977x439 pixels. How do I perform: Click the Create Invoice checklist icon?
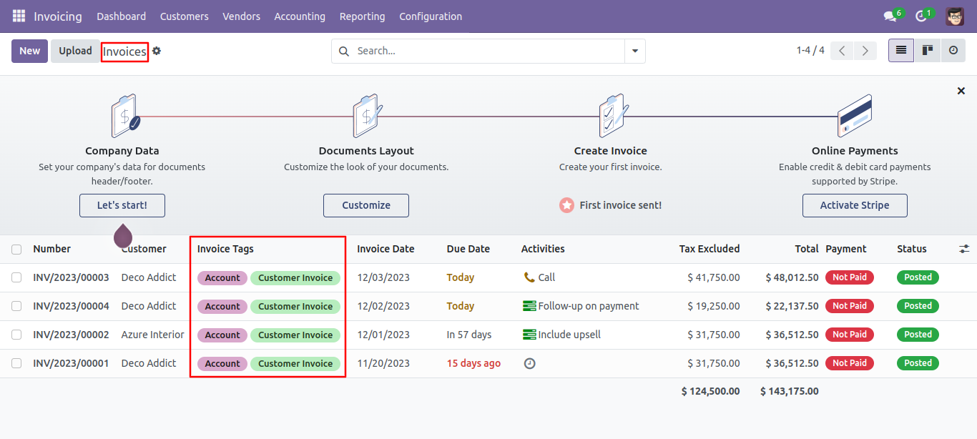[x=613, y=116]
